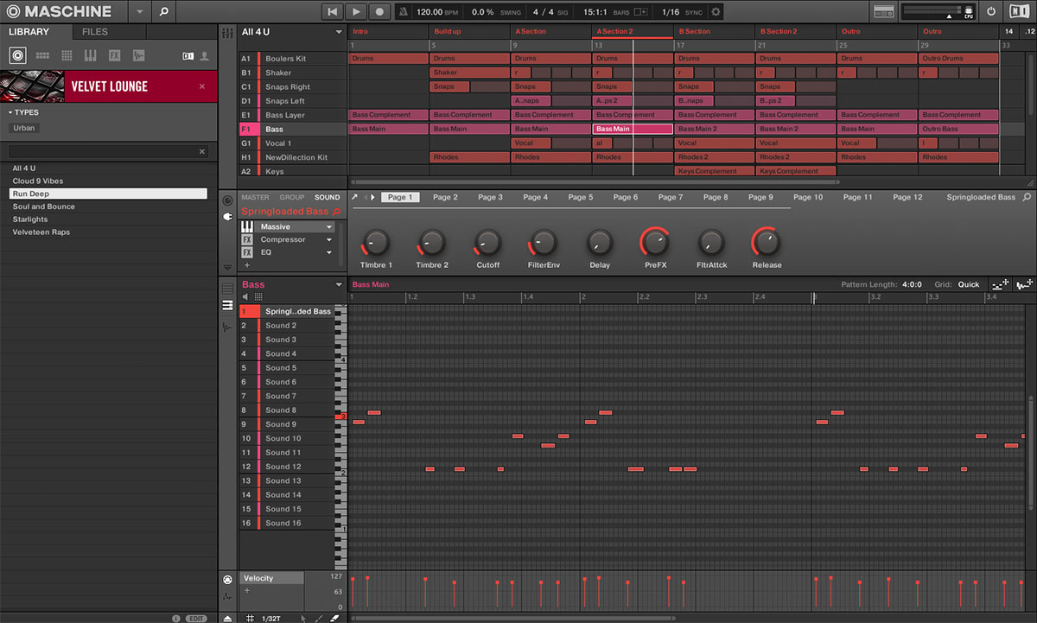The image size is (1037, 623).
Task: Open the Compressor effect dropdown
Action: 329,240
